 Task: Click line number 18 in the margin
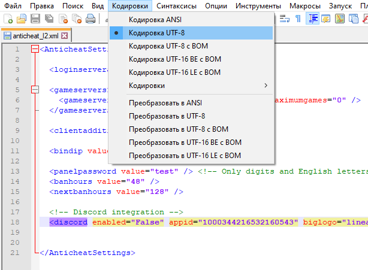[15, 222]
